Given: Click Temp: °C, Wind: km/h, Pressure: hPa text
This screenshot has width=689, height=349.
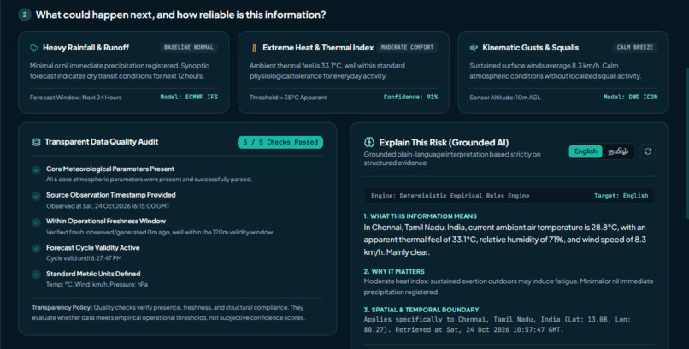Looking at the screenshot, I should point(97,284).
